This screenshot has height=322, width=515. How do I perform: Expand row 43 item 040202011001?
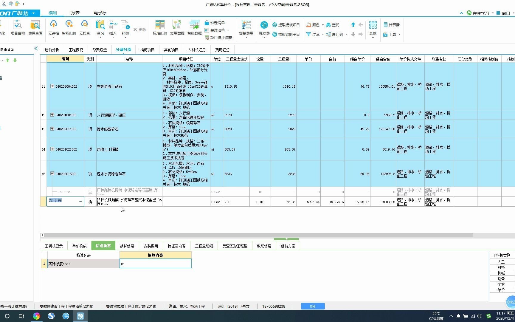coord(52,129)
